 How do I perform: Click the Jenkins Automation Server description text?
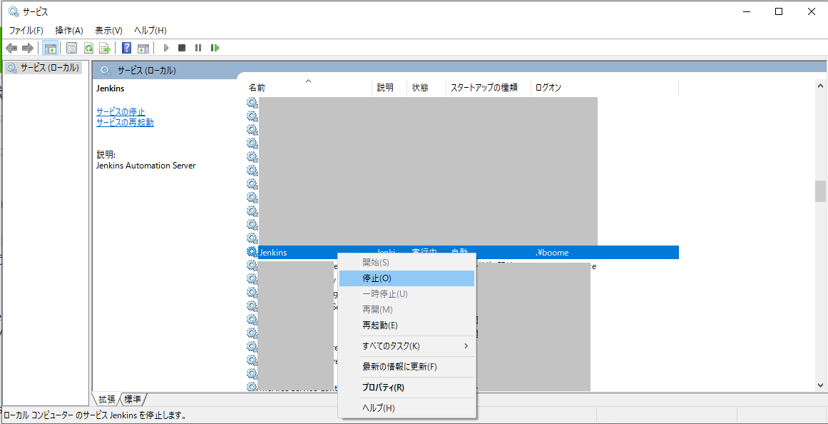point(145,166)
